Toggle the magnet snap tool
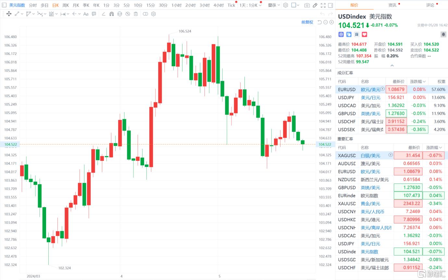 [112, 14]
